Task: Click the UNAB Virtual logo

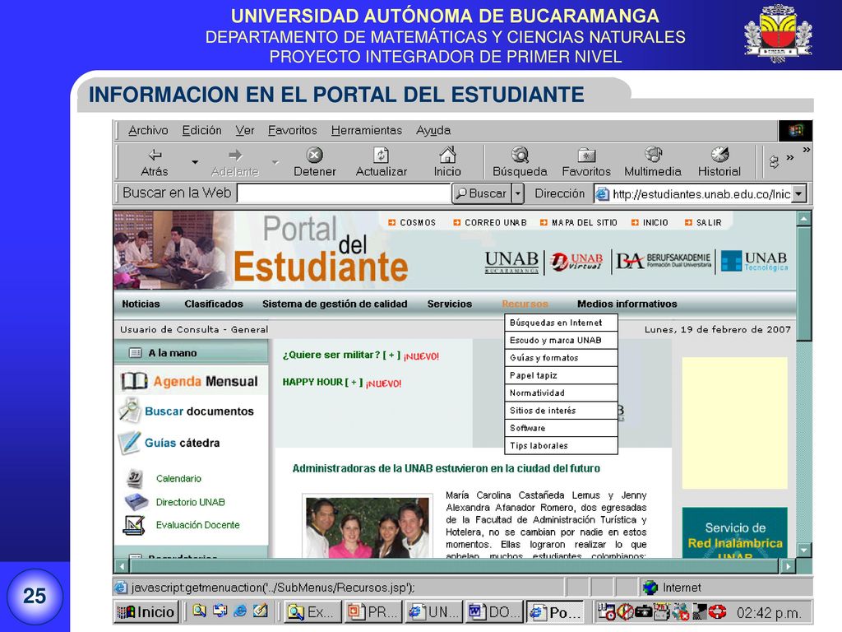Action: (577, 263)
